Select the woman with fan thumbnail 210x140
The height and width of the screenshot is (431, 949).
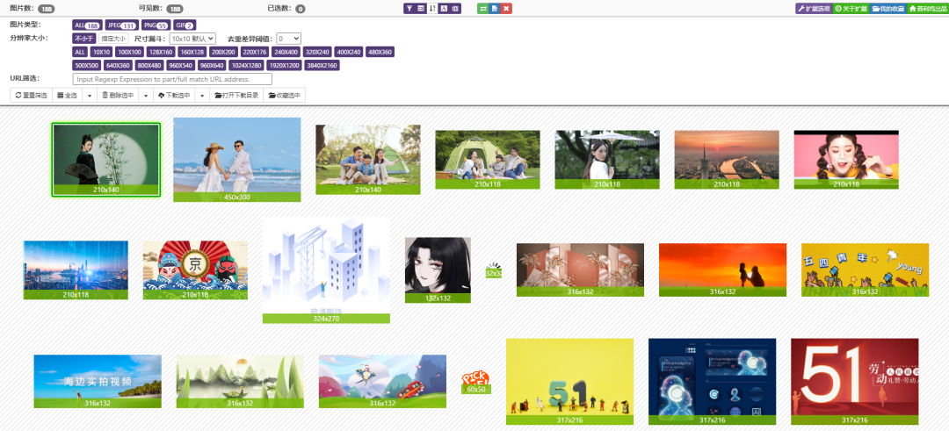pos(106,160)
